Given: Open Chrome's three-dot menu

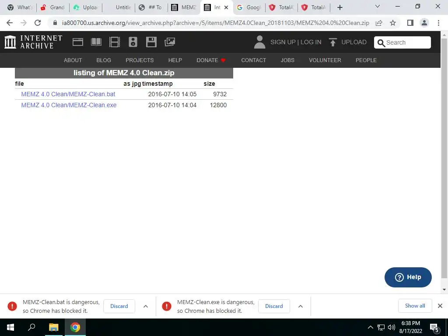Looking at the screenshot, I should coord(438,23).
